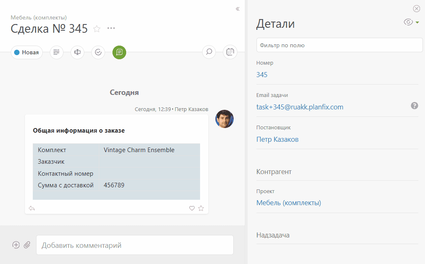The height and width of the screenshot is (264, 425).
Task: Open Петр Казаков under Постановщик
Action: (277, 139)
